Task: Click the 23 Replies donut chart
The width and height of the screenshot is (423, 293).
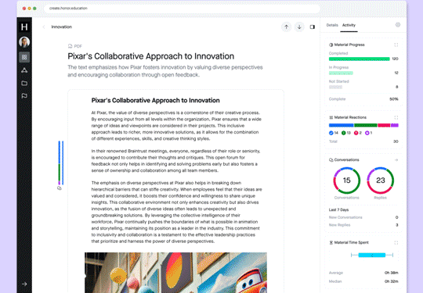Action: point(381,180)
